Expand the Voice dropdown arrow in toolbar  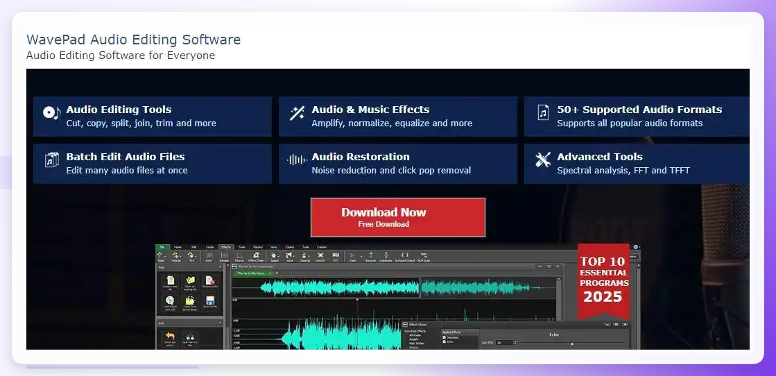294,256
